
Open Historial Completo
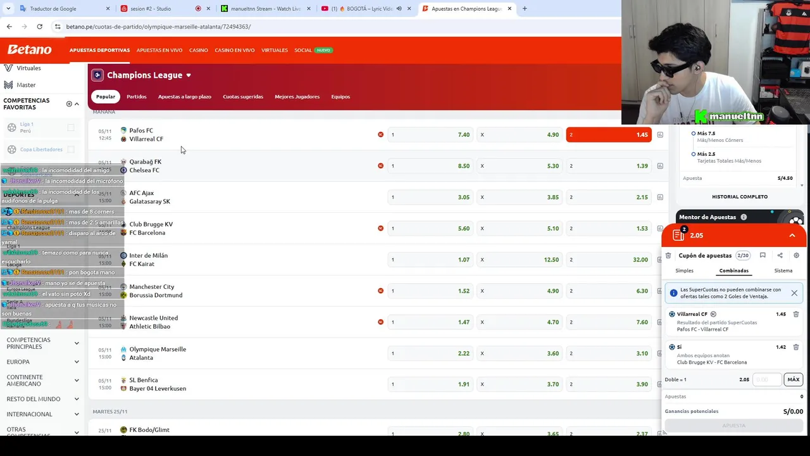pos(740,197)
